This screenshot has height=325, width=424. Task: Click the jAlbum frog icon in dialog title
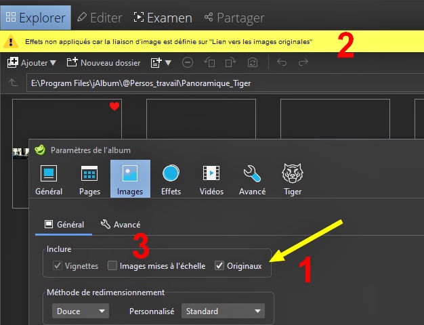point(40,150)
